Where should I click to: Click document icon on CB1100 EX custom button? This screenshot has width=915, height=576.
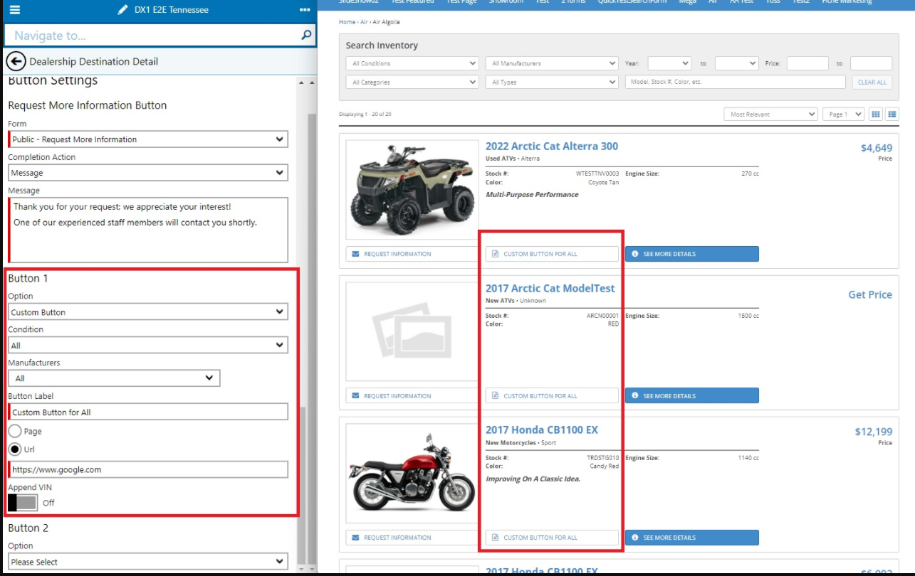tap(496, 538)
